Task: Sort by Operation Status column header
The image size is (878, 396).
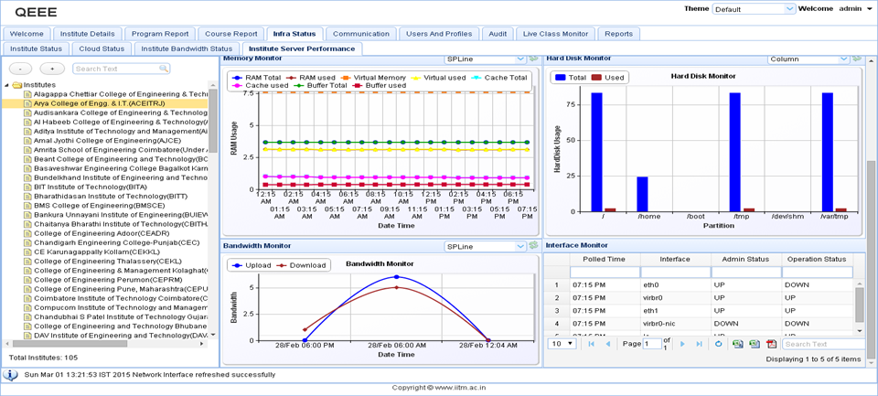Action: (818, 260)
